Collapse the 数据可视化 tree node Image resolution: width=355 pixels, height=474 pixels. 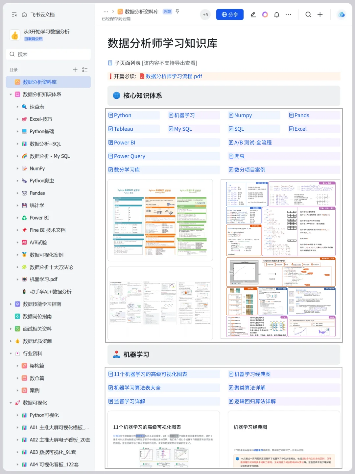[x=11, y=403]
